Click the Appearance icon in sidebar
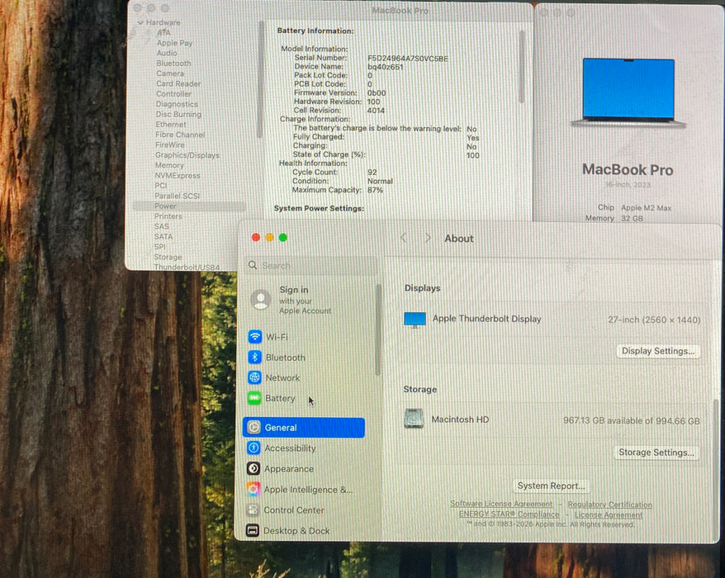The width and height of the screenshot is (725, 578). pos(253,468)
